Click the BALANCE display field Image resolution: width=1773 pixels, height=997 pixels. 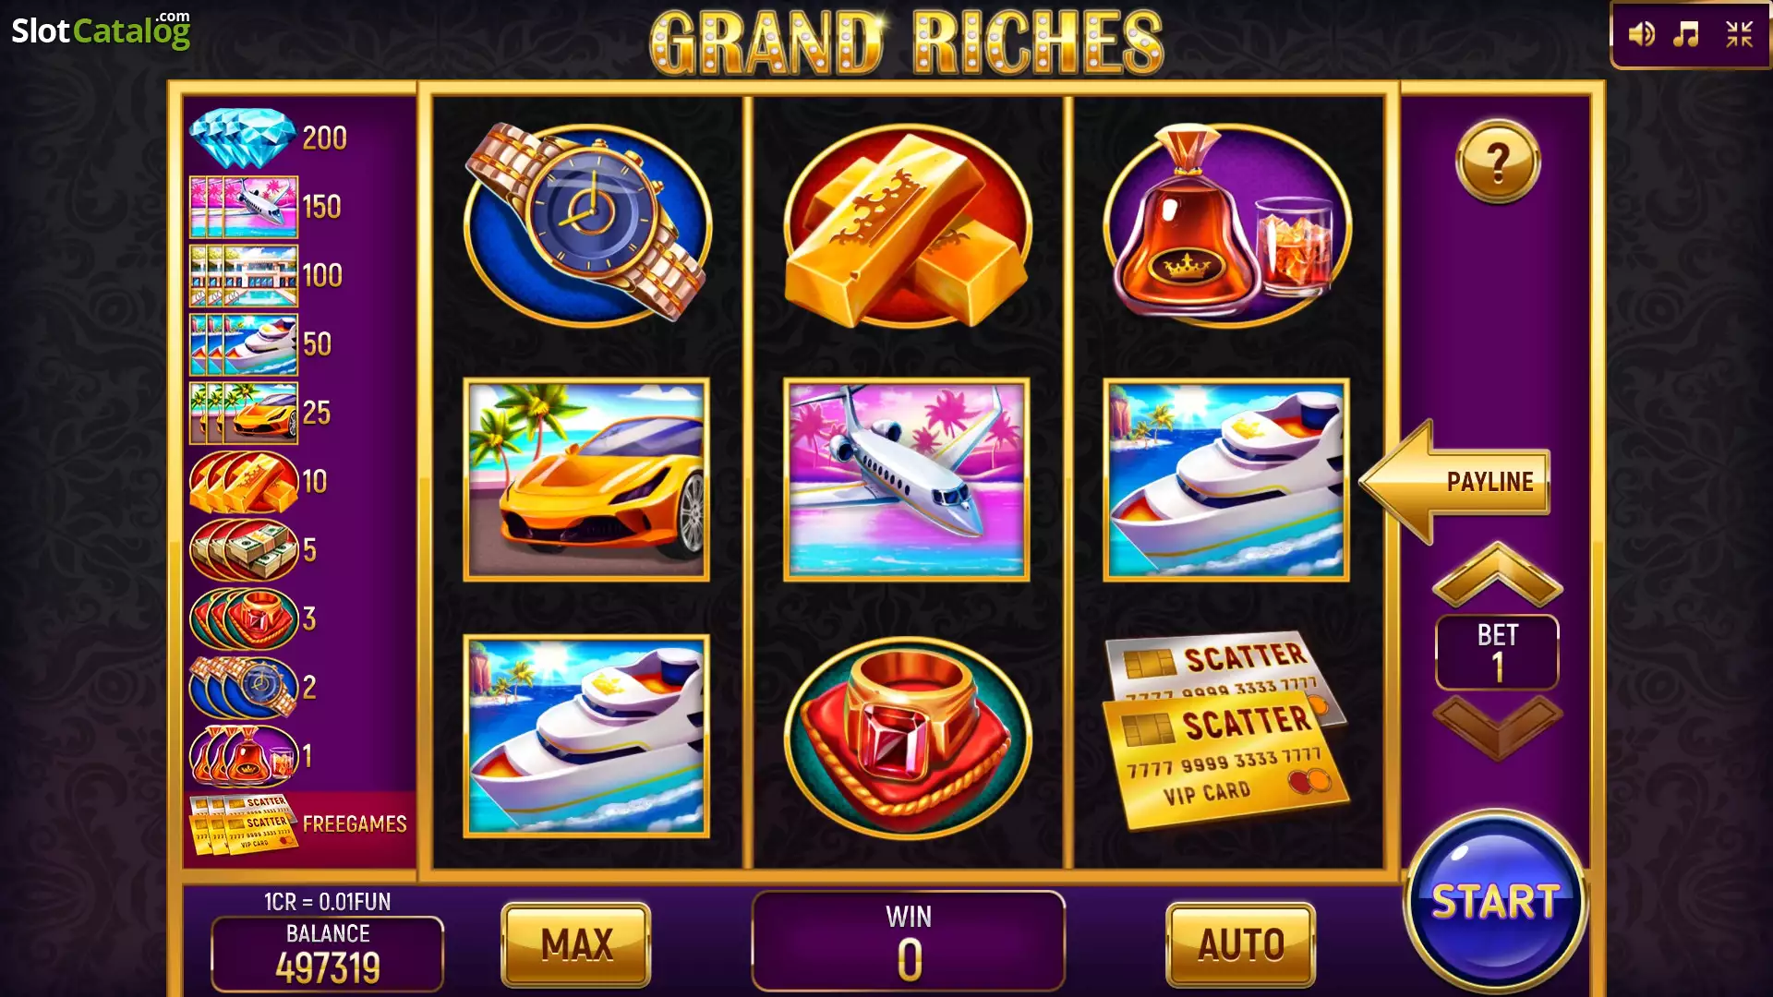tap(328, 953)
